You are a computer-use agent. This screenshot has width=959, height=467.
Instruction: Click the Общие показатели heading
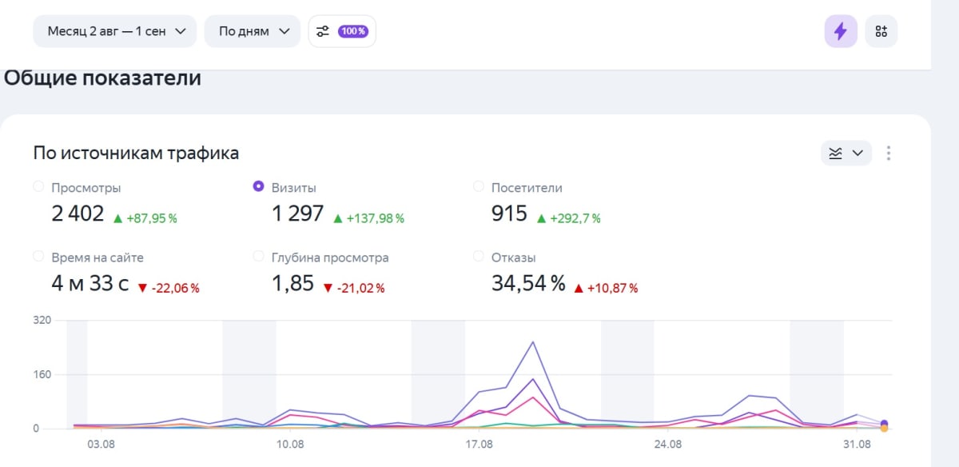[x=103, y=78]
